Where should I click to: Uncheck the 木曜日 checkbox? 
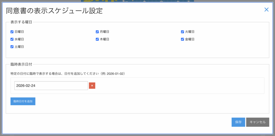97,39
